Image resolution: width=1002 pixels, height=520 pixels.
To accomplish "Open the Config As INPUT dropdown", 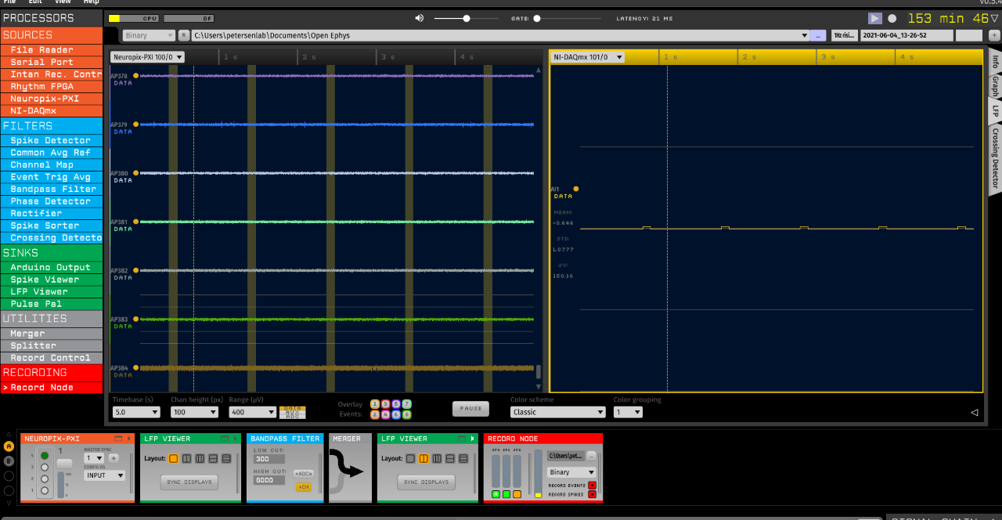I will click(105, 475).
